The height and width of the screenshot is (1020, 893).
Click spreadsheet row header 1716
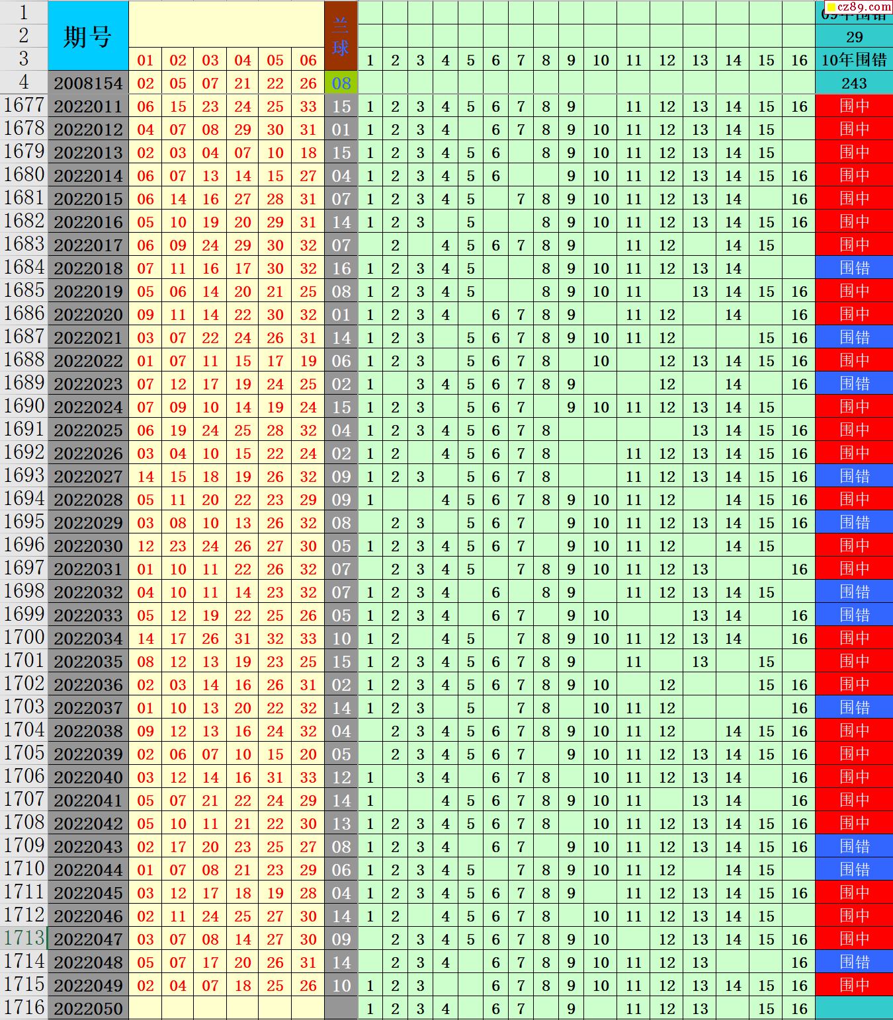(x=24, y=1008)
